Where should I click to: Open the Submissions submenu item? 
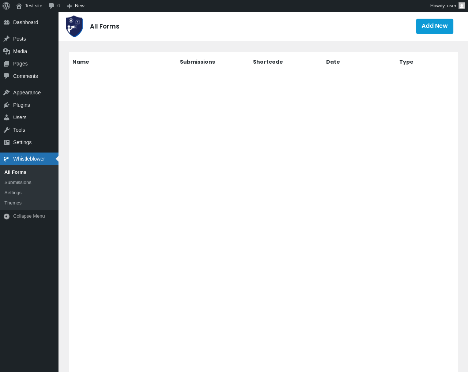18,182
